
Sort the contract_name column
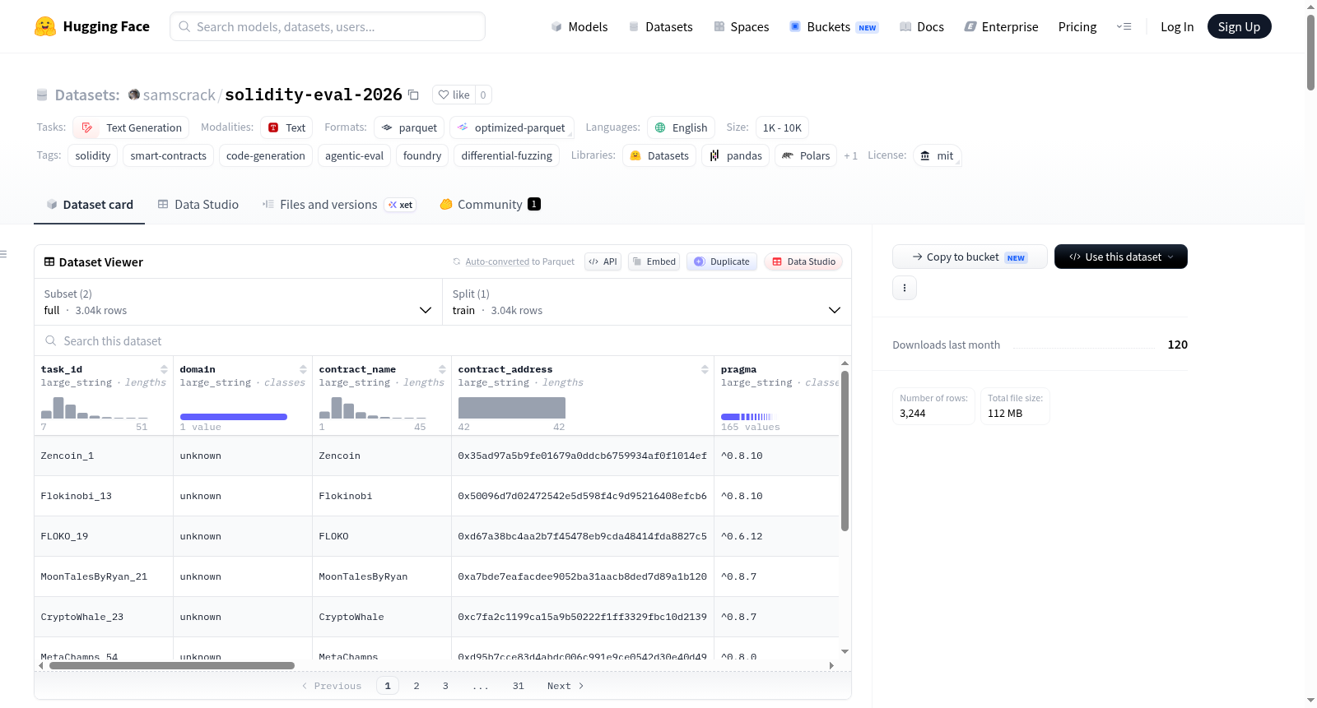(x=443, y=369)
